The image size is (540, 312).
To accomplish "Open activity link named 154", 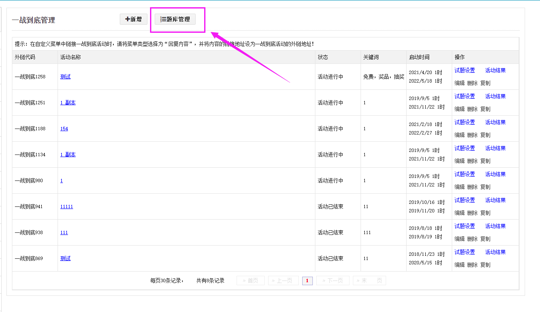I will 64,129.
